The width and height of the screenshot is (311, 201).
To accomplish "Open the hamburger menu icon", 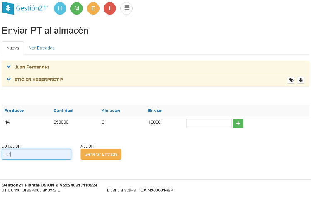I will point(126,8).
